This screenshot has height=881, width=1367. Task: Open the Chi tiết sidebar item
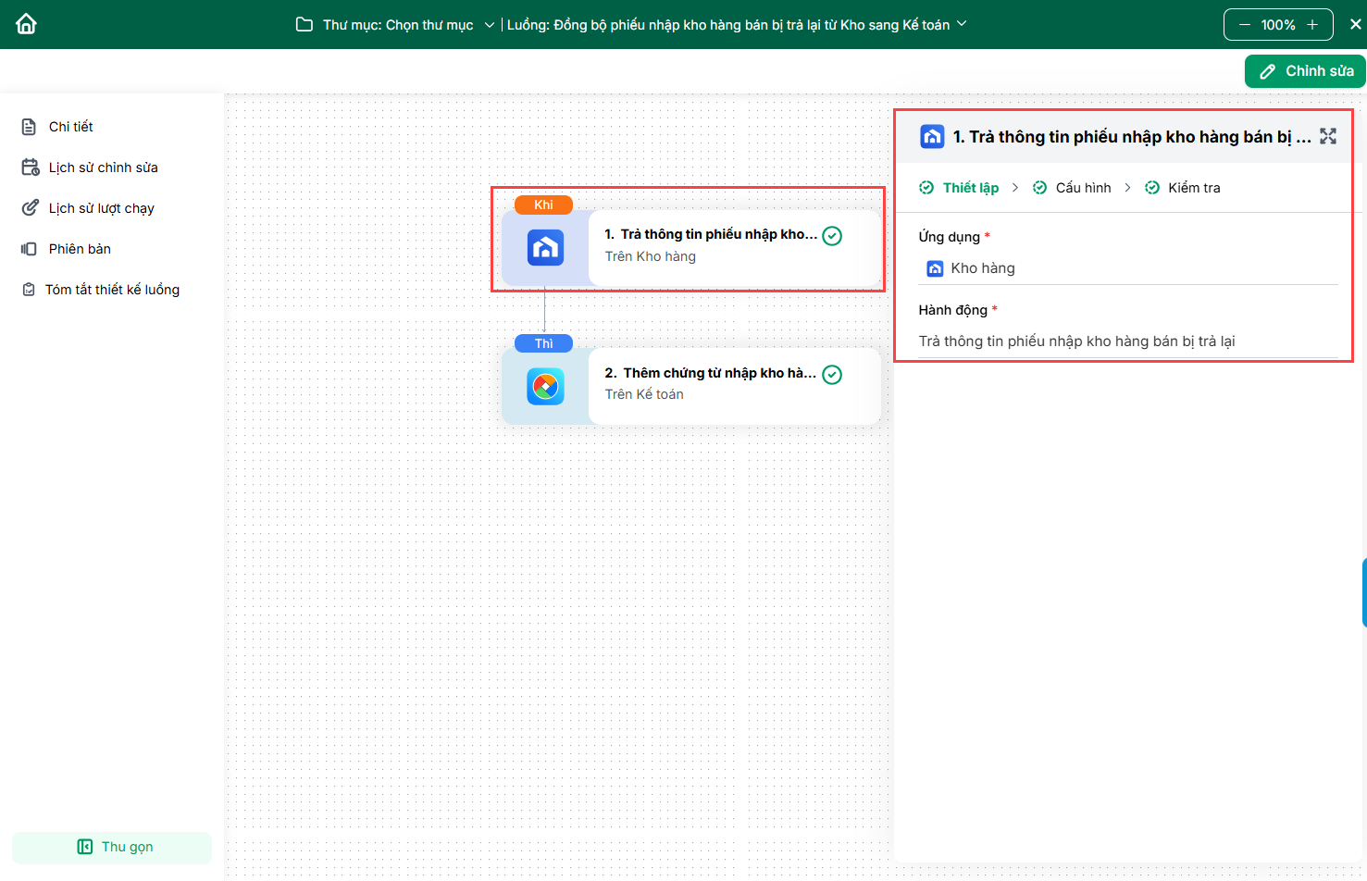(70, 127)
